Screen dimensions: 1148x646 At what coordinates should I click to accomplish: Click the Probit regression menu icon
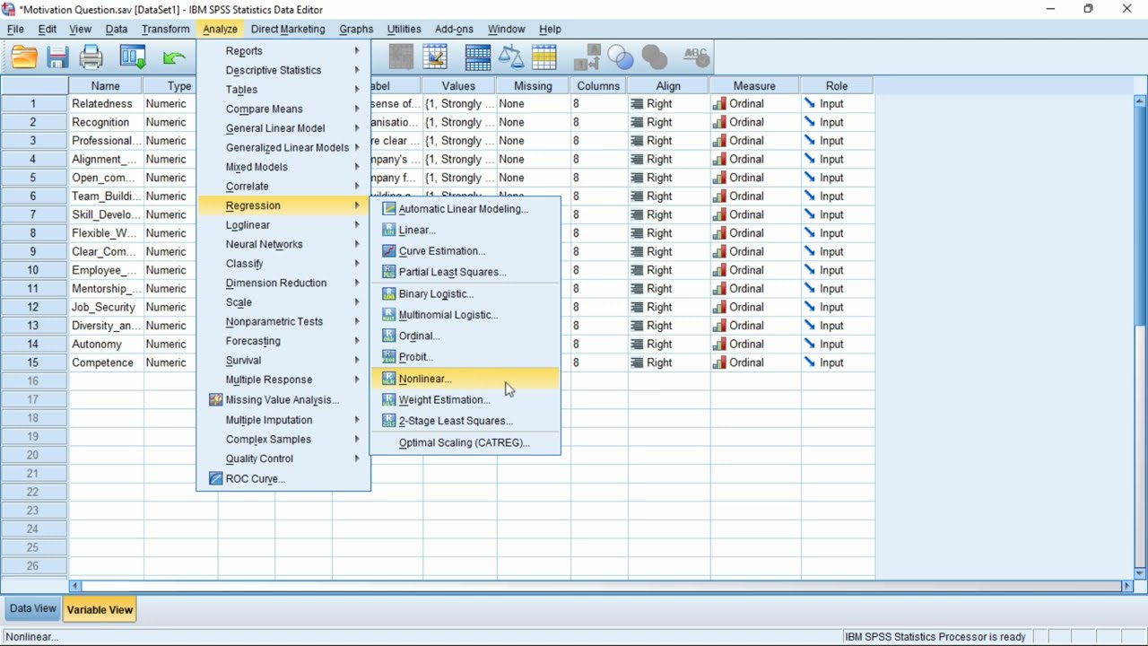389,357
